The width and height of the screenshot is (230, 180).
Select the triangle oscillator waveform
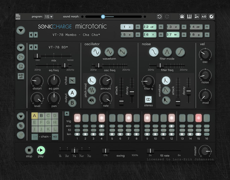[109, 52]
